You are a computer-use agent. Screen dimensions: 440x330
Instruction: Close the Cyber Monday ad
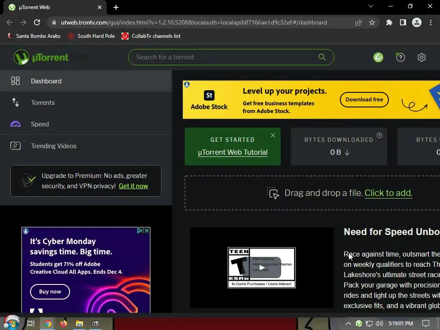[147, 231]
